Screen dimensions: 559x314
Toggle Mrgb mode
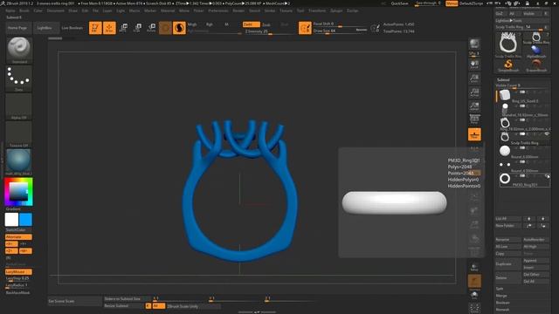192,24
